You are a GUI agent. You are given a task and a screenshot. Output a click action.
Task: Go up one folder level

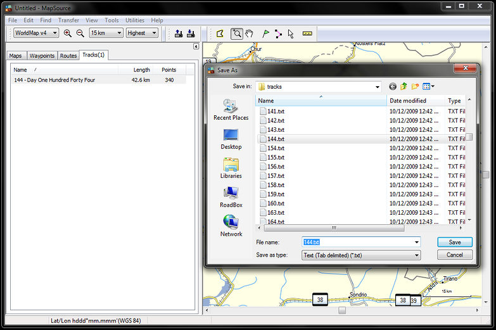click(x=404, y=86)
